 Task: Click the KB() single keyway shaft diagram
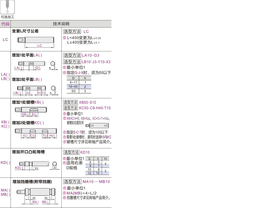31,110
